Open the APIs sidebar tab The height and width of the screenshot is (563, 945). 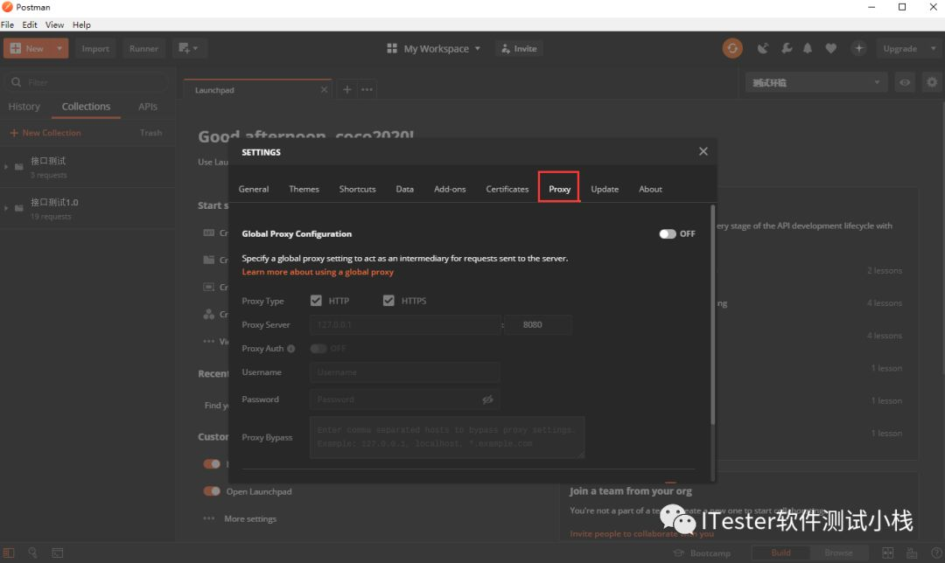pos(148,107)
